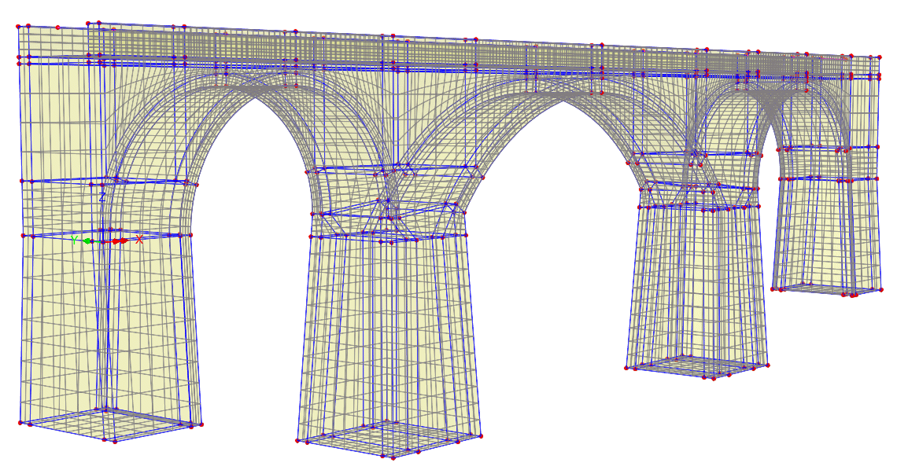Select the green Y-axis arrowhead
897x470 pixels.
click(87, 241)
